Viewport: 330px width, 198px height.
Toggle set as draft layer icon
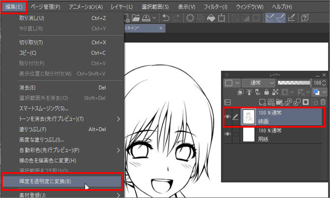(x=258, y=92)
